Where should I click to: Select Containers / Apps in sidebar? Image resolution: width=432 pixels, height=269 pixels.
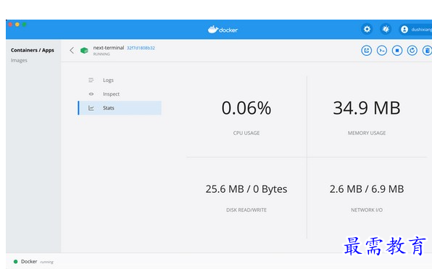[x=33, y=50]
